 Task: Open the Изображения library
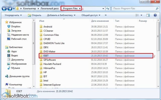pos(19,64)
